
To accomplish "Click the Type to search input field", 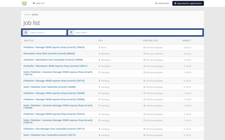I will click(48, 32).
